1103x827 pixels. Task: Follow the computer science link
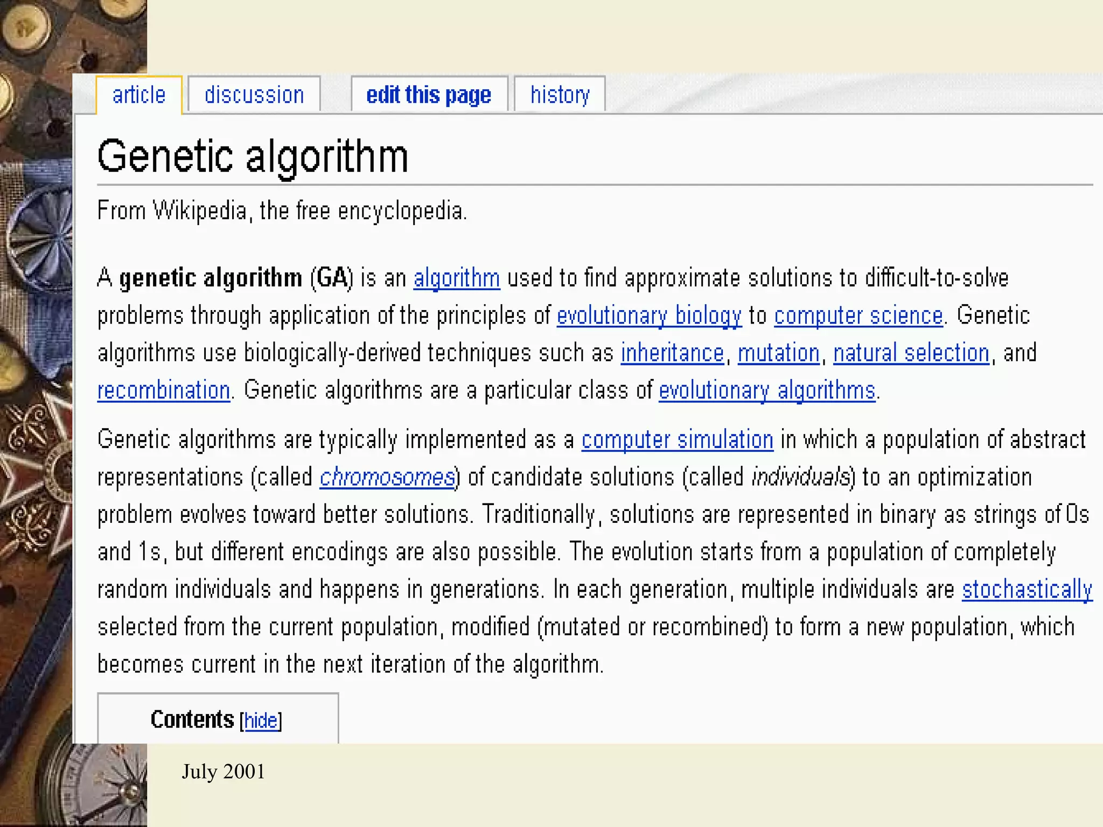point(858,316)
